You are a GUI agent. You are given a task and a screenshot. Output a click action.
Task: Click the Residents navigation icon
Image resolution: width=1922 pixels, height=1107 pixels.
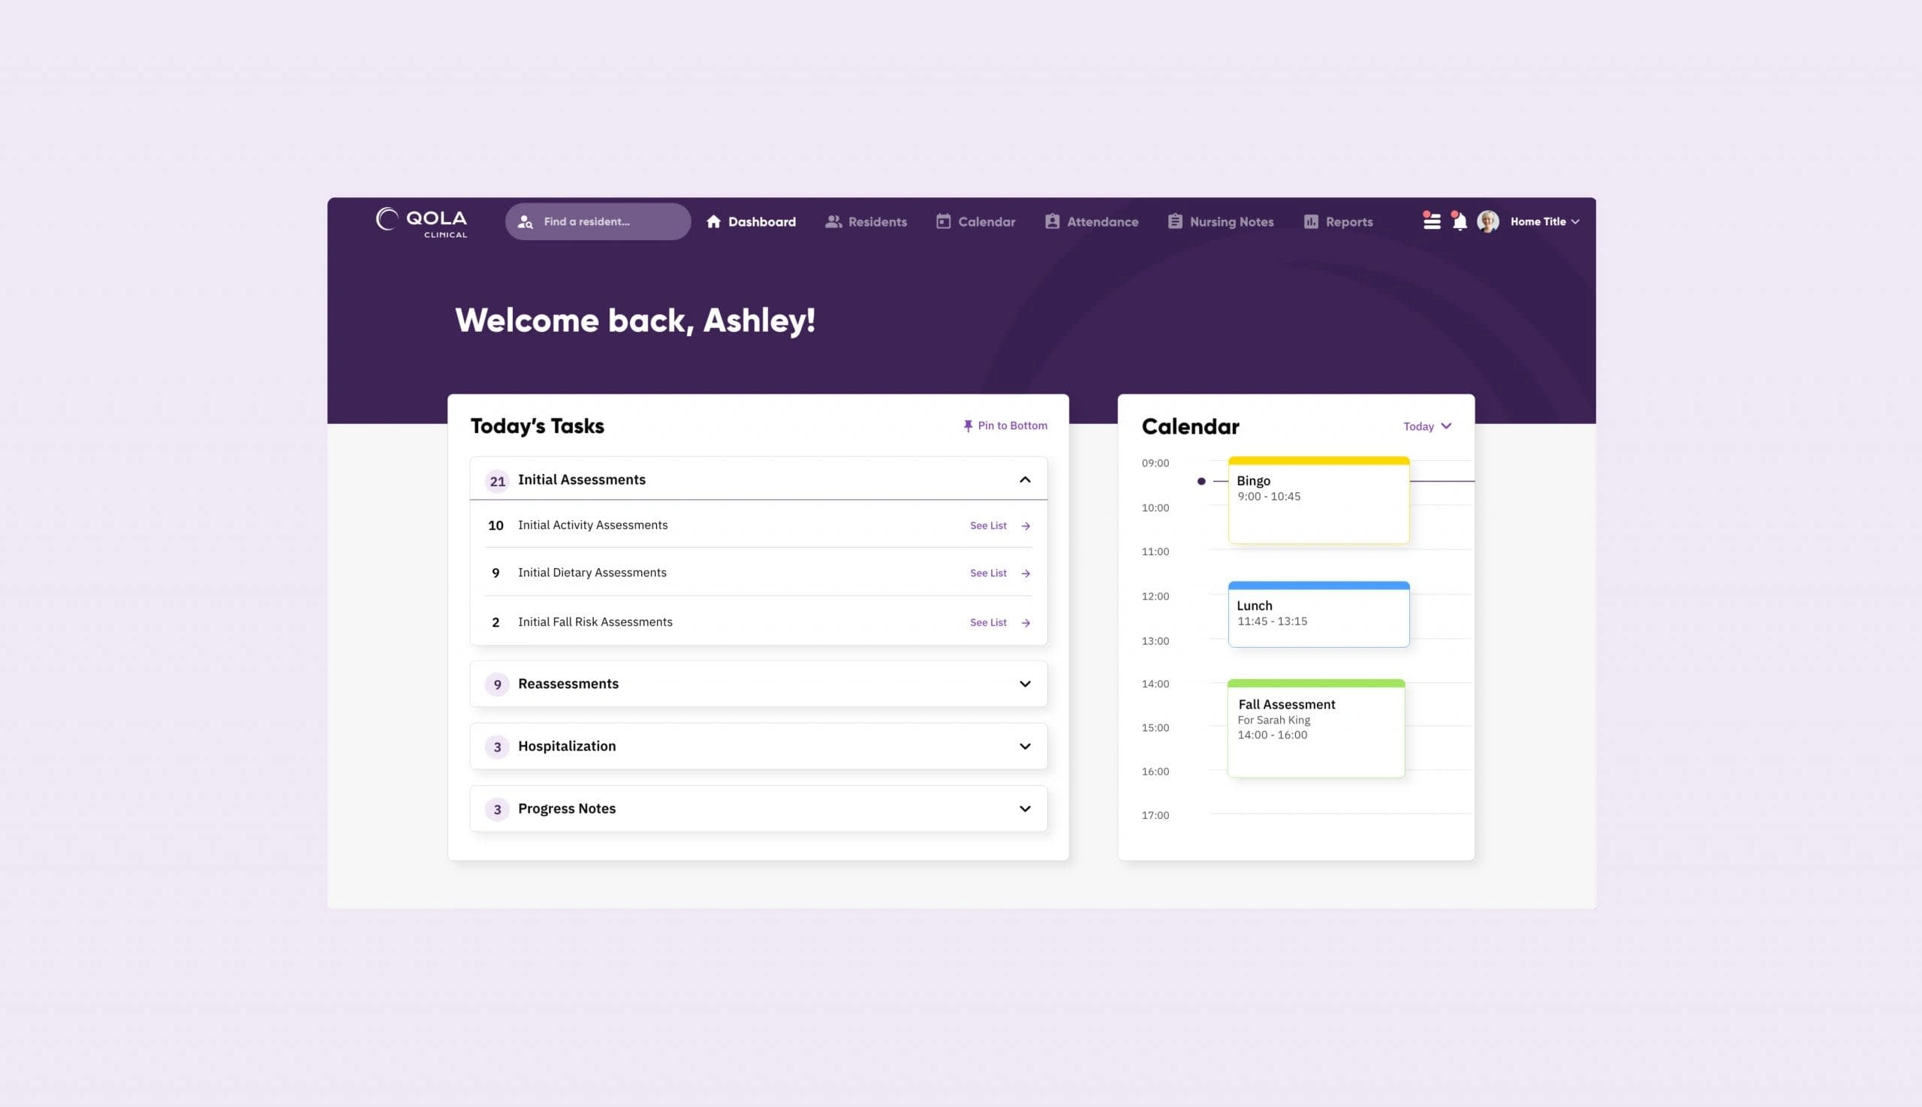coord(832,221)
